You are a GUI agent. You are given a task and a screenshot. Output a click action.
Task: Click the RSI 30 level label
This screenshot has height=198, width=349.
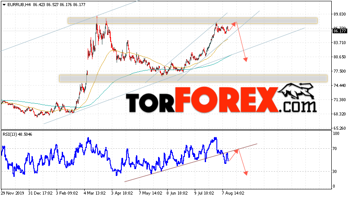[x=335, y=172]
